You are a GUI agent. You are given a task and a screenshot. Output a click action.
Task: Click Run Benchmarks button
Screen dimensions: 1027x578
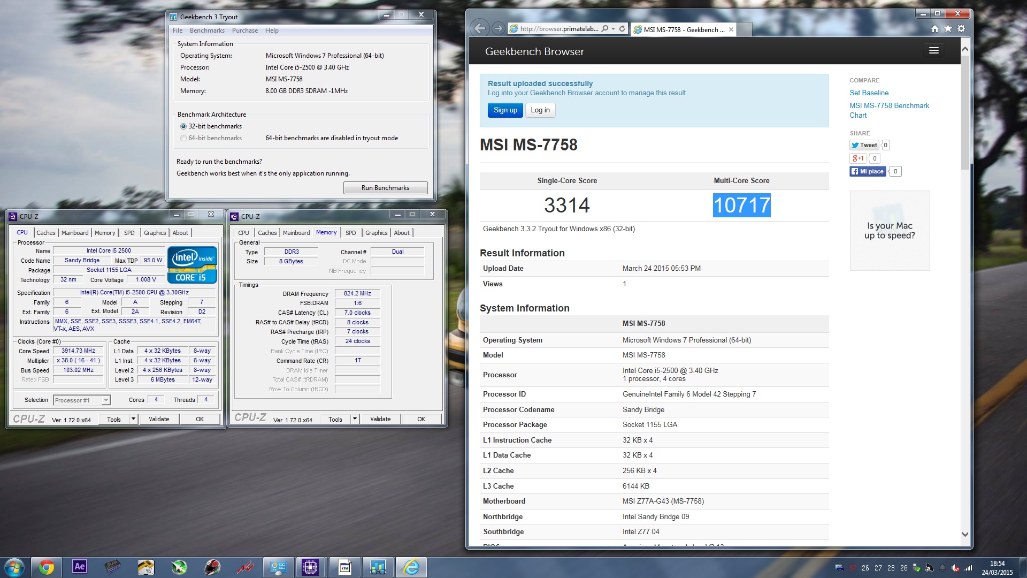[x=385, y=188]
